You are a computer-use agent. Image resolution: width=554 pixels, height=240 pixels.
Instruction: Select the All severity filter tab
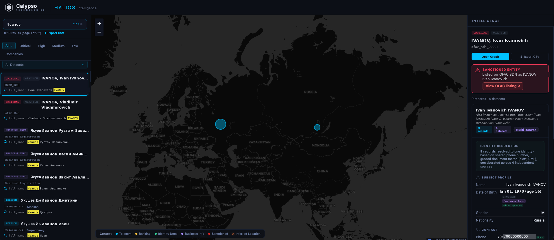(x=8, y=46)
